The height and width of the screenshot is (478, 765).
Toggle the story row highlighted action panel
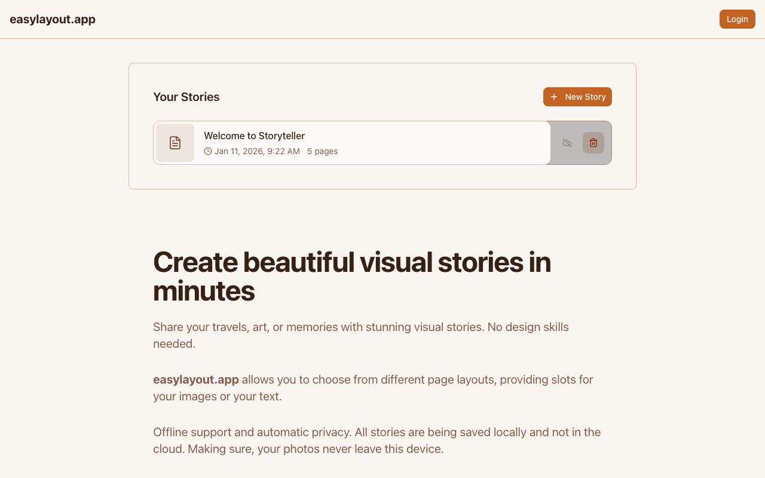(x=579, y=143)
